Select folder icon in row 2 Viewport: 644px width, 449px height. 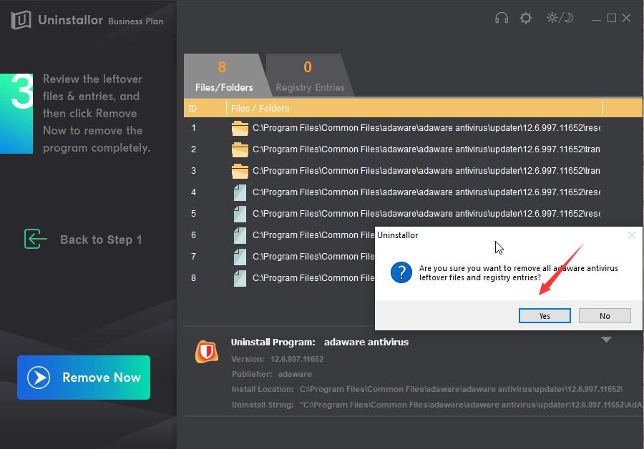pos(240,149)
